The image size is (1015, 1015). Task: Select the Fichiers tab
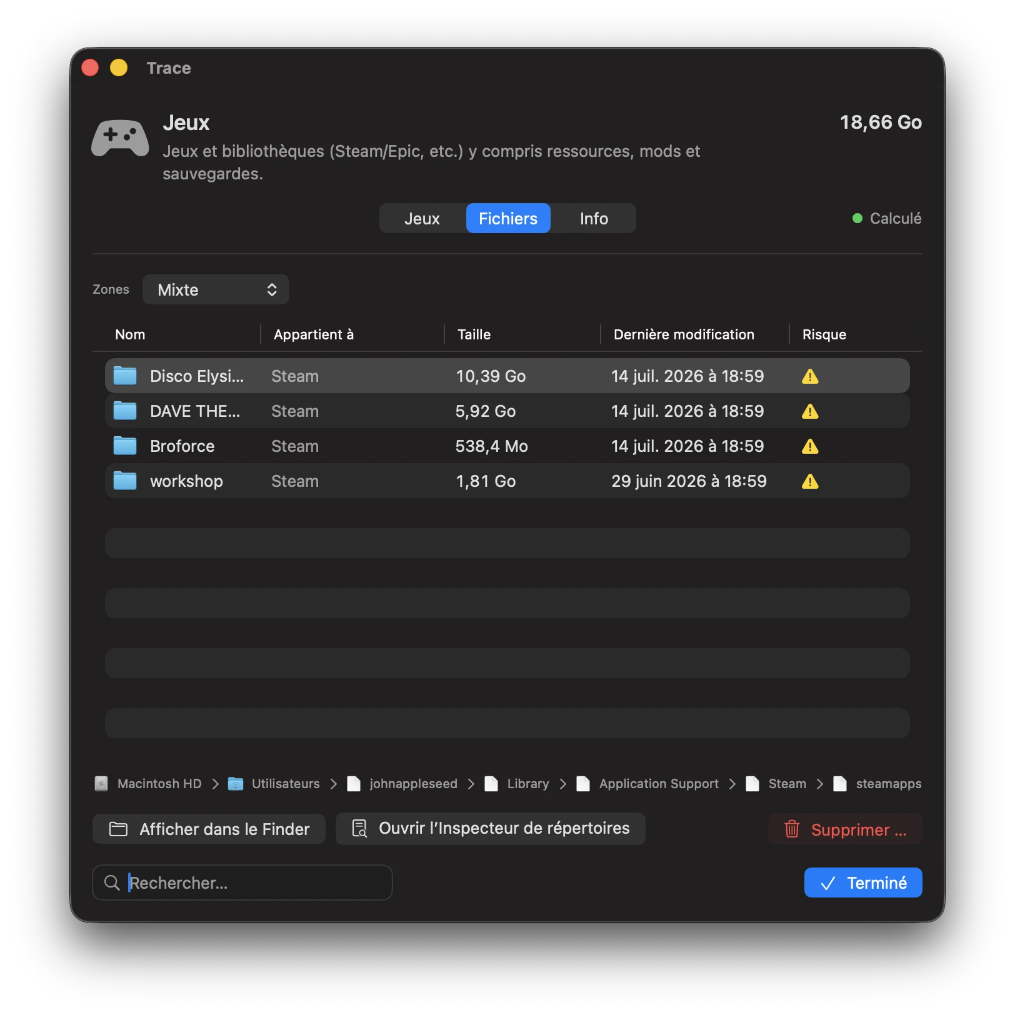508,219
